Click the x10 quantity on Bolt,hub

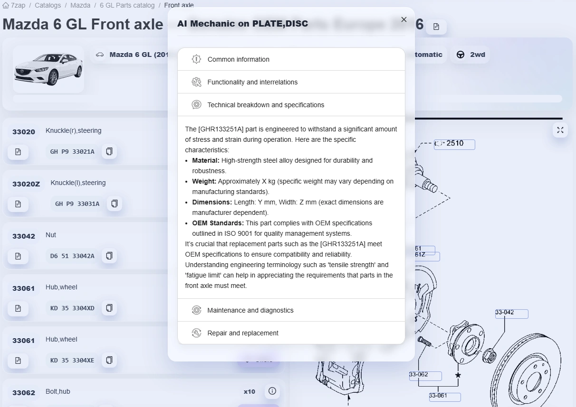tap(250, 392)
